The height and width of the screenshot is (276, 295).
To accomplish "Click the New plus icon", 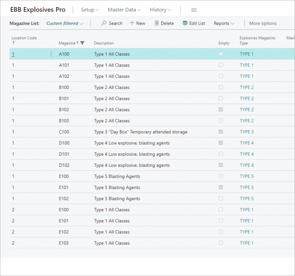I will pyautogui.click(x=132, y=23).
